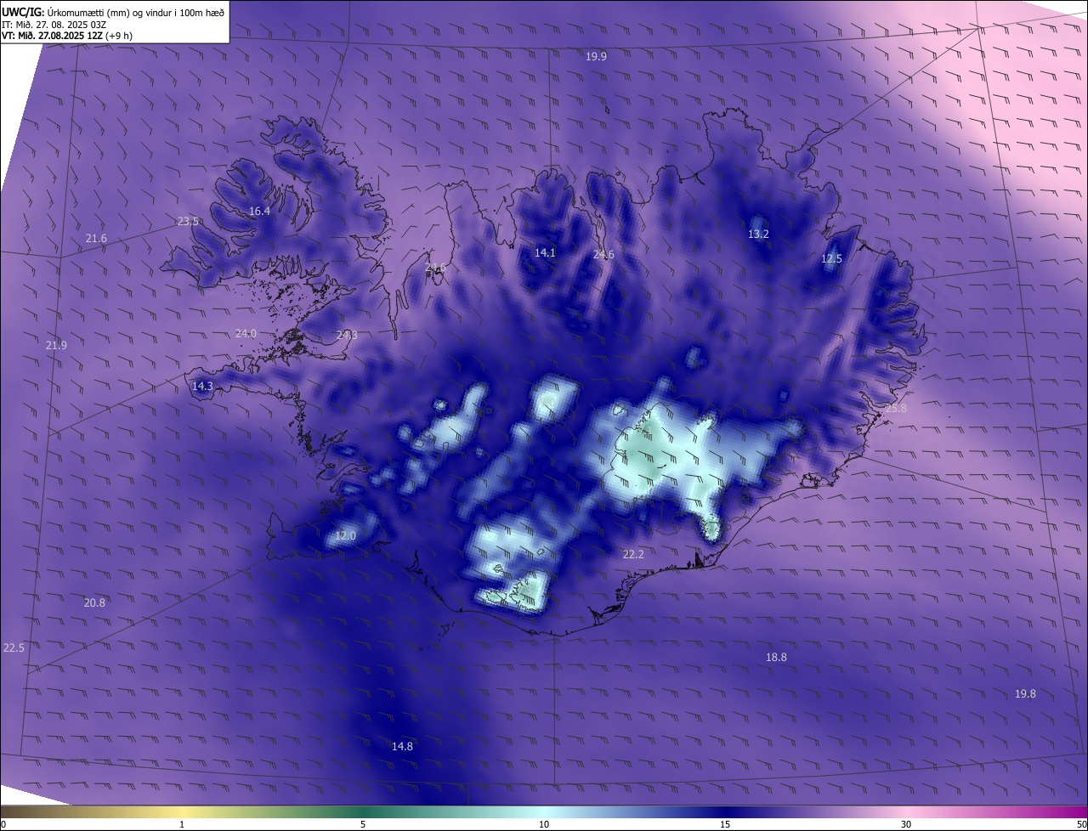Select the valid time line 'VT: Mið. 27.08.2025 12Z (+9 h)'
Screen dimensions: 1088x831
(x=67, y=36)
